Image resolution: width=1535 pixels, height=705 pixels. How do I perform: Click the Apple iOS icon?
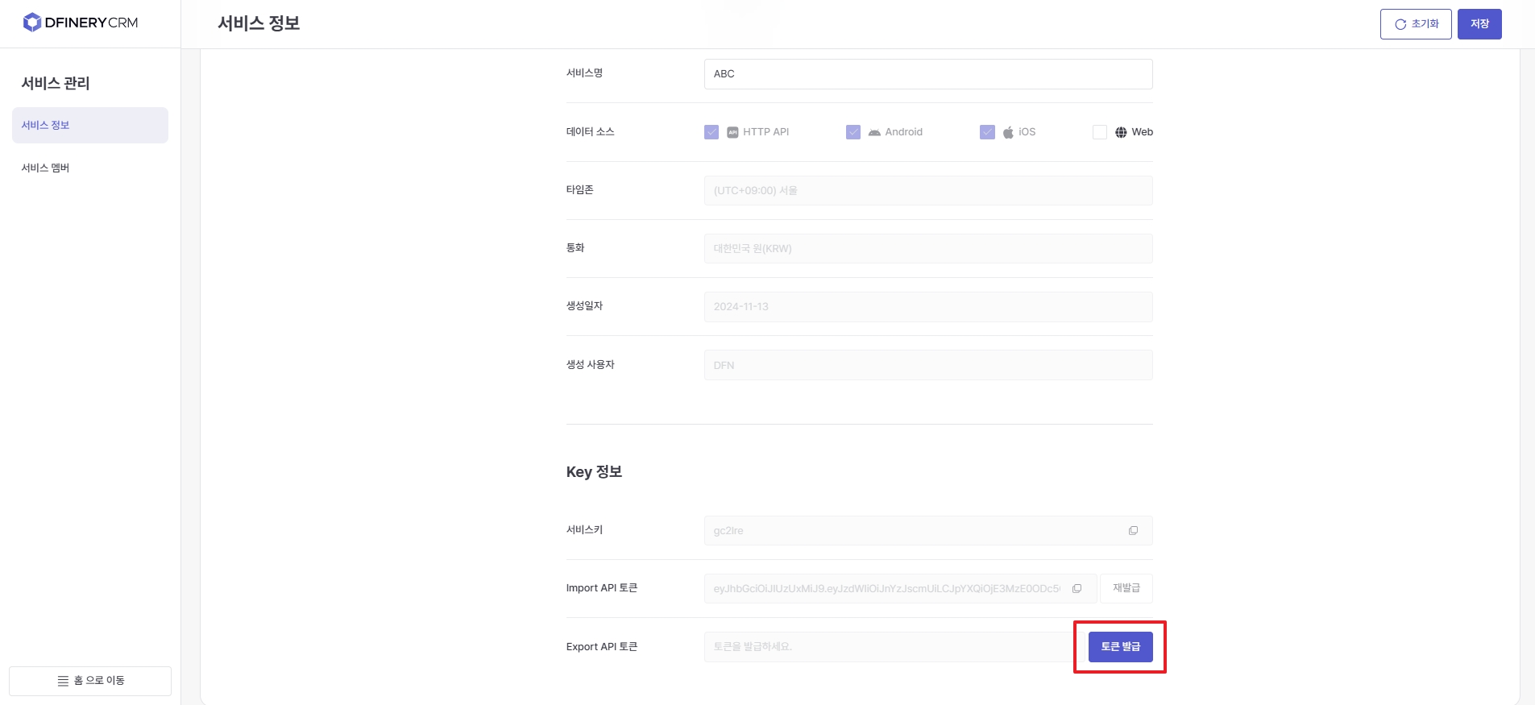coord(1008,133)
